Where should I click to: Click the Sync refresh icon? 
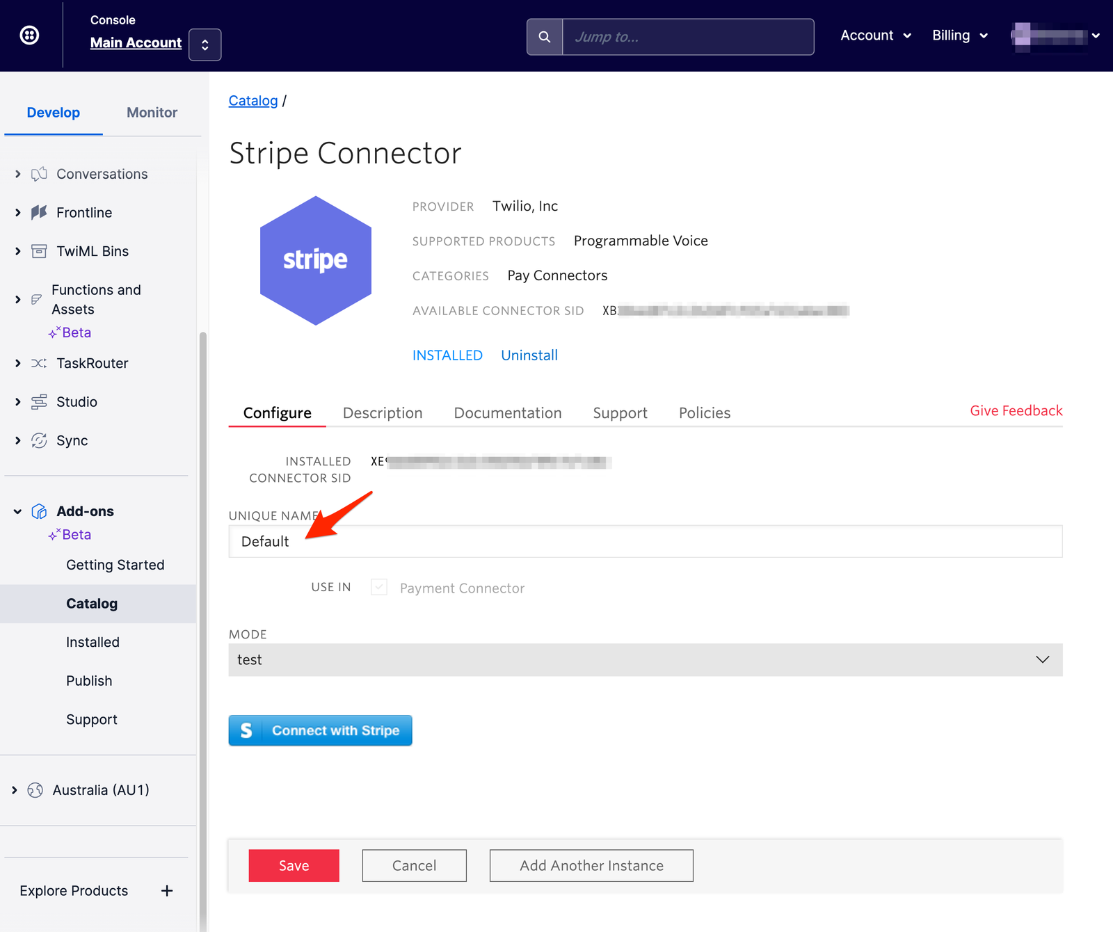(39, 440)
